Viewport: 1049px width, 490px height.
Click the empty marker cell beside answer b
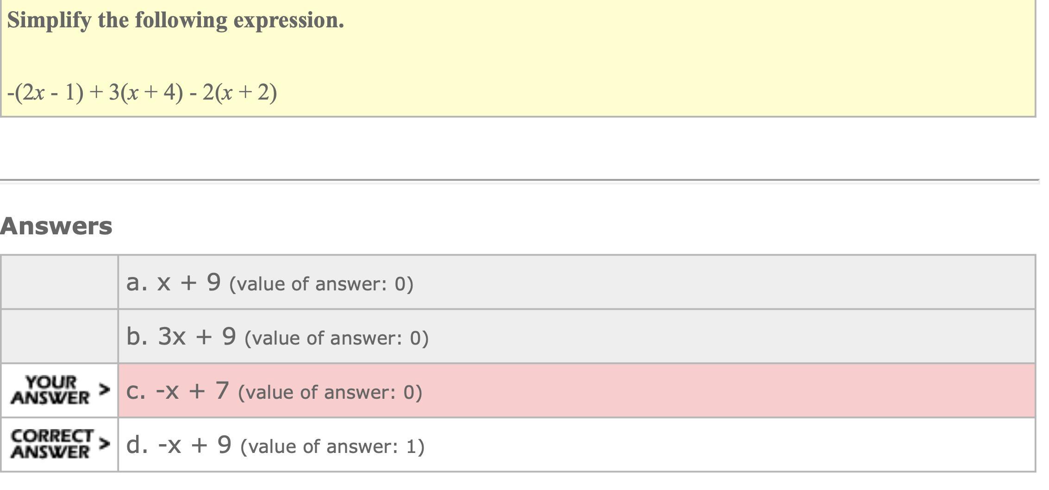pyautogui.click(x=59, y=336)
